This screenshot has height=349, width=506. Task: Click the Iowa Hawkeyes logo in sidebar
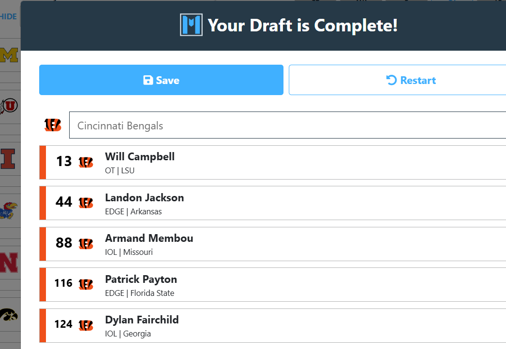tap(9, 315)
